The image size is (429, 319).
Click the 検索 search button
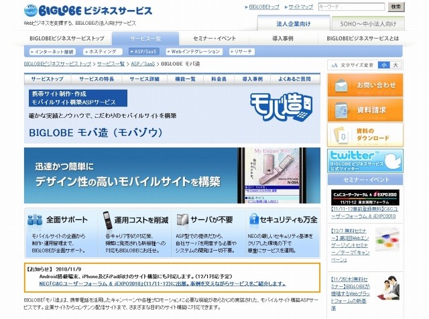396,7
